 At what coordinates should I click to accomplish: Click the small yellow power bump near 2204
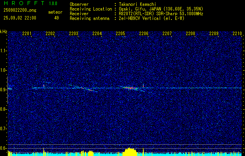[90, 153]
